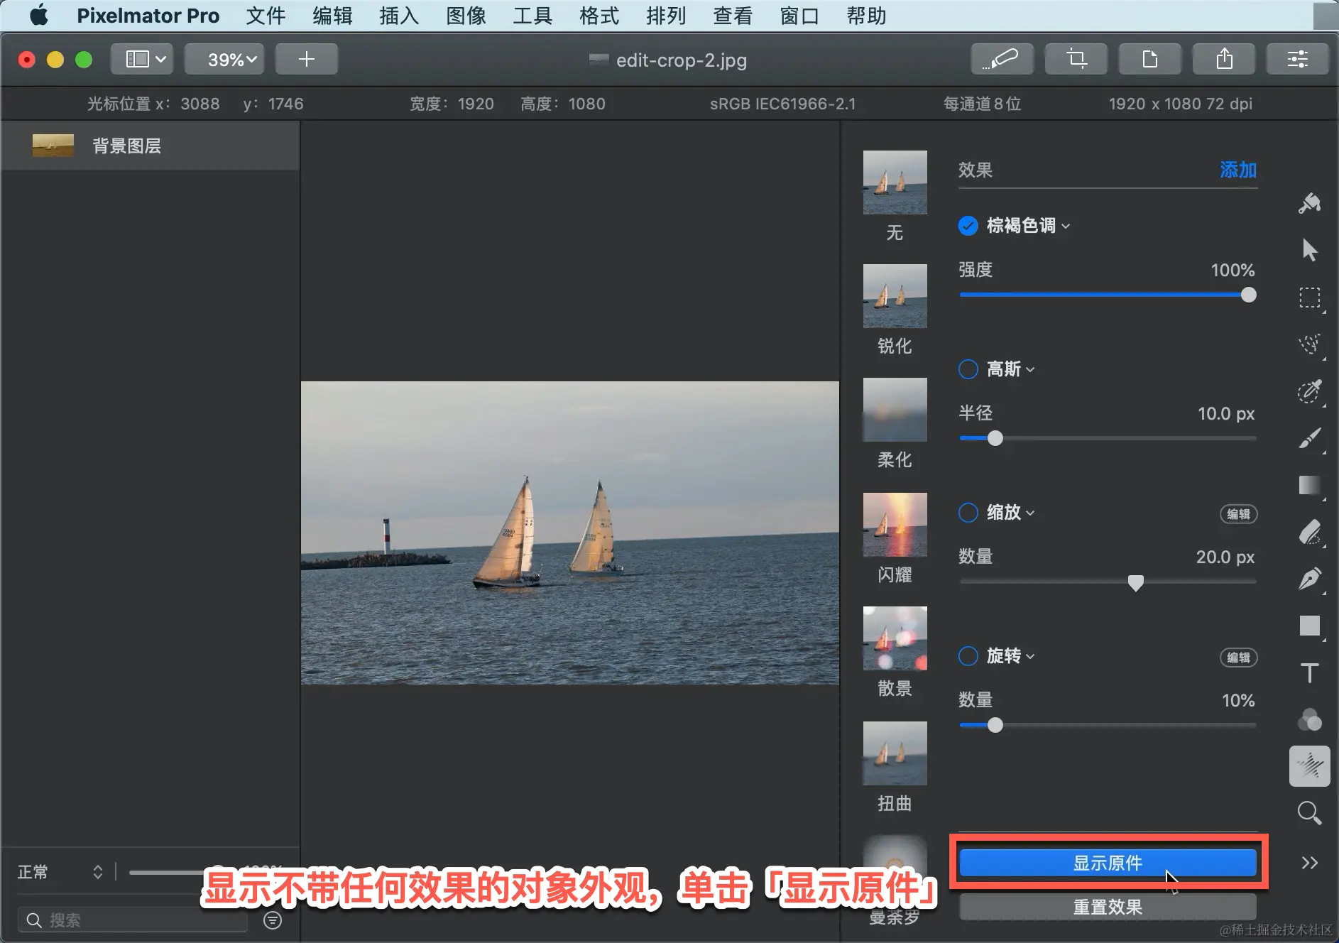1339x943 pixels.
Task: Click the markup pen toolbar button
Action: 1002,59
